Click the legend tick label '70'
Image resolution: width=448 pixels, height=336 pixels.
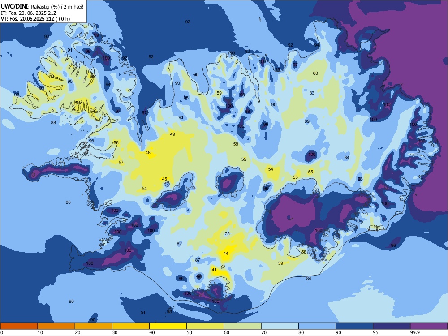tap(264, 332)
